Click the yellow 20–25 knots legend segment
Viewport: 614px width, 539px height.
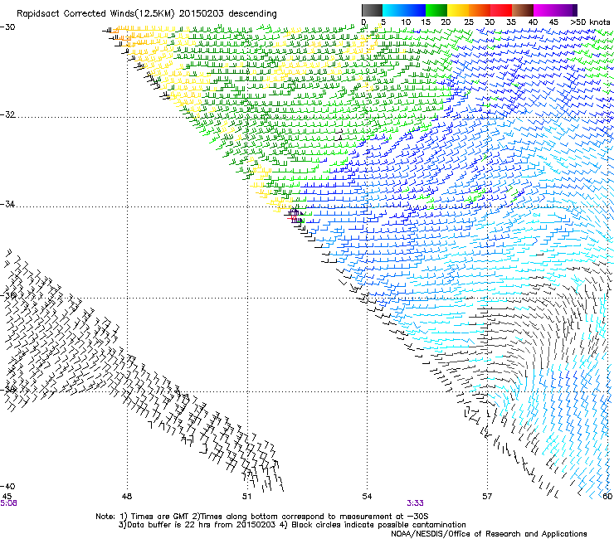click(x=458, y=10)
